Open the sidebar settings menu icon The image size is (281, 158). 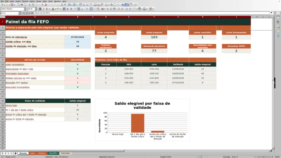coord(278,13)
